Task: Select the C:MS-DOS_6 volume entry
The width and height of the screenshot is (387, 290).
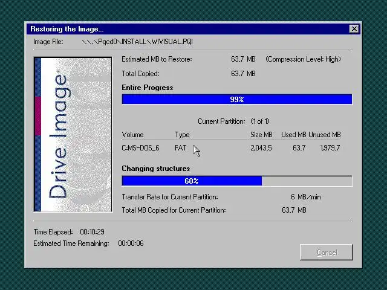Action: 140,148
